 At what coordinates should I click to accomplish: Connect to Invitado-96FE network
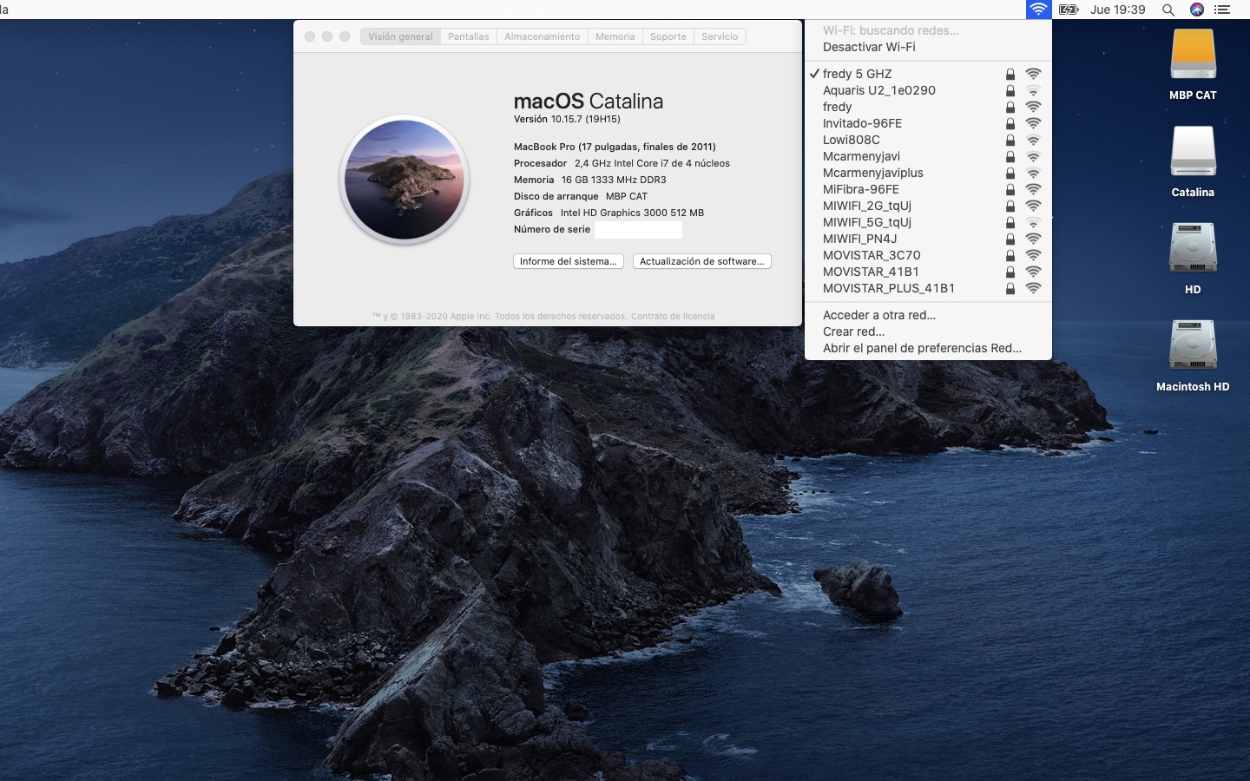[x=928, y=123]
